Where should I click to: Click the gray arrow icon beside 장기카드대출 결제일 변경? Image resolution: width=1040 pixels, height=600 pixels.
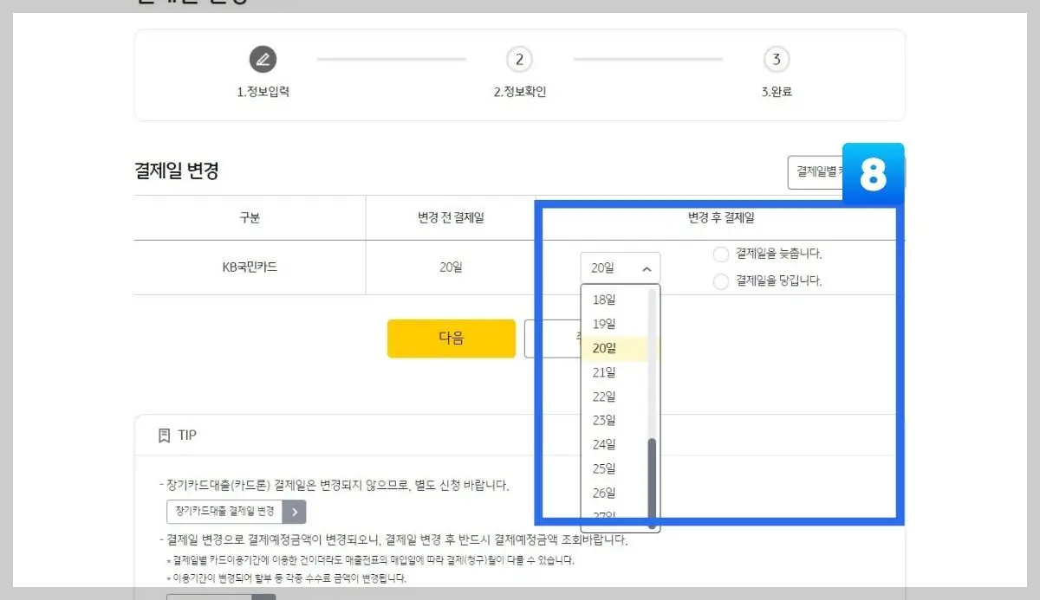[x=292, y=511]
